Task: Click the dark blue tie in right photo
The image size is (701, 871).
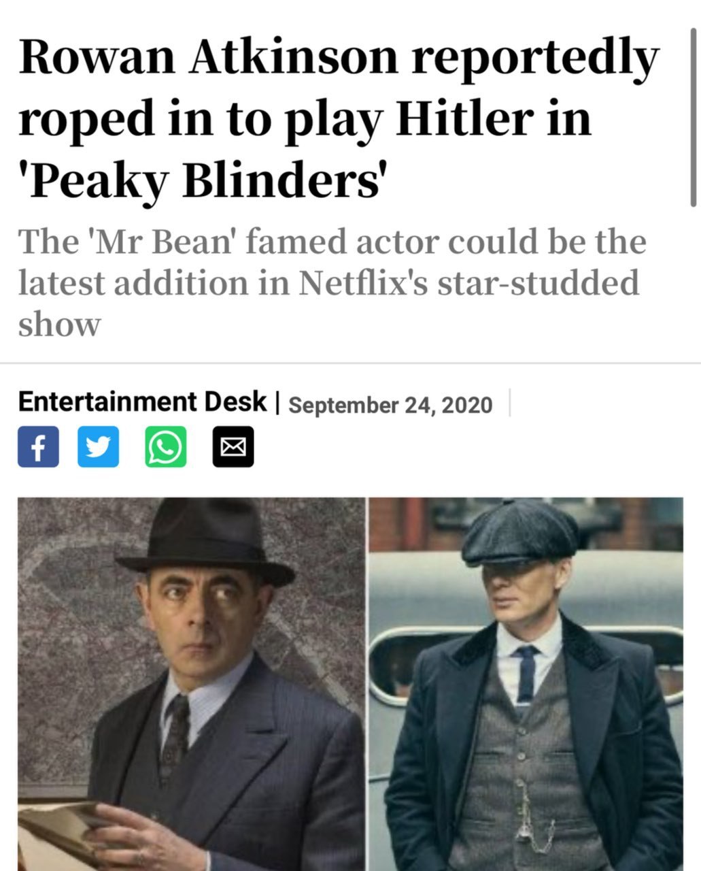Action: [x=526, y=674]
